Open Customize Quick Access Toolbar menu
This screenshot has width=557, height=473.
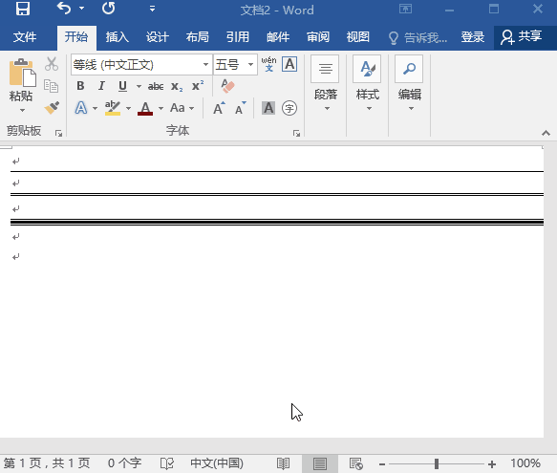pos(152,9)
